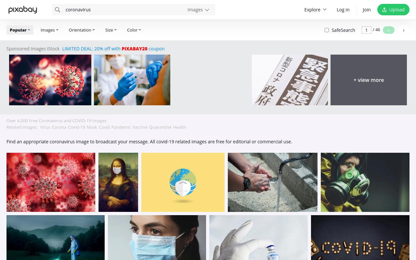
Task: Open the Orientation filter dropdown
Action: click(x=82, y=30)
